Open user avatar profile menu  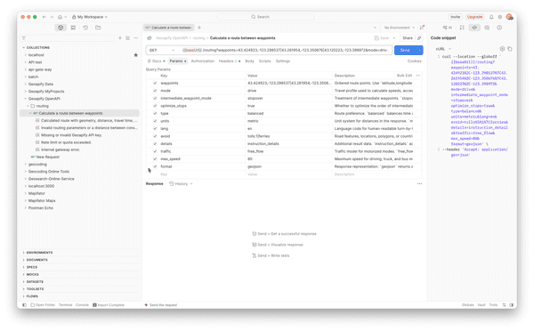(509, 17)
